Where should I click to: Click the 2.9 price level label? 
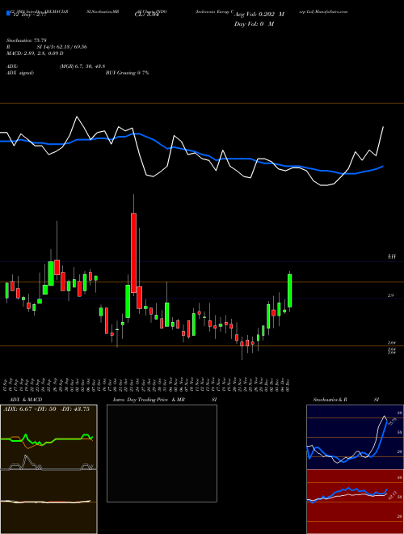coord(390,295)
